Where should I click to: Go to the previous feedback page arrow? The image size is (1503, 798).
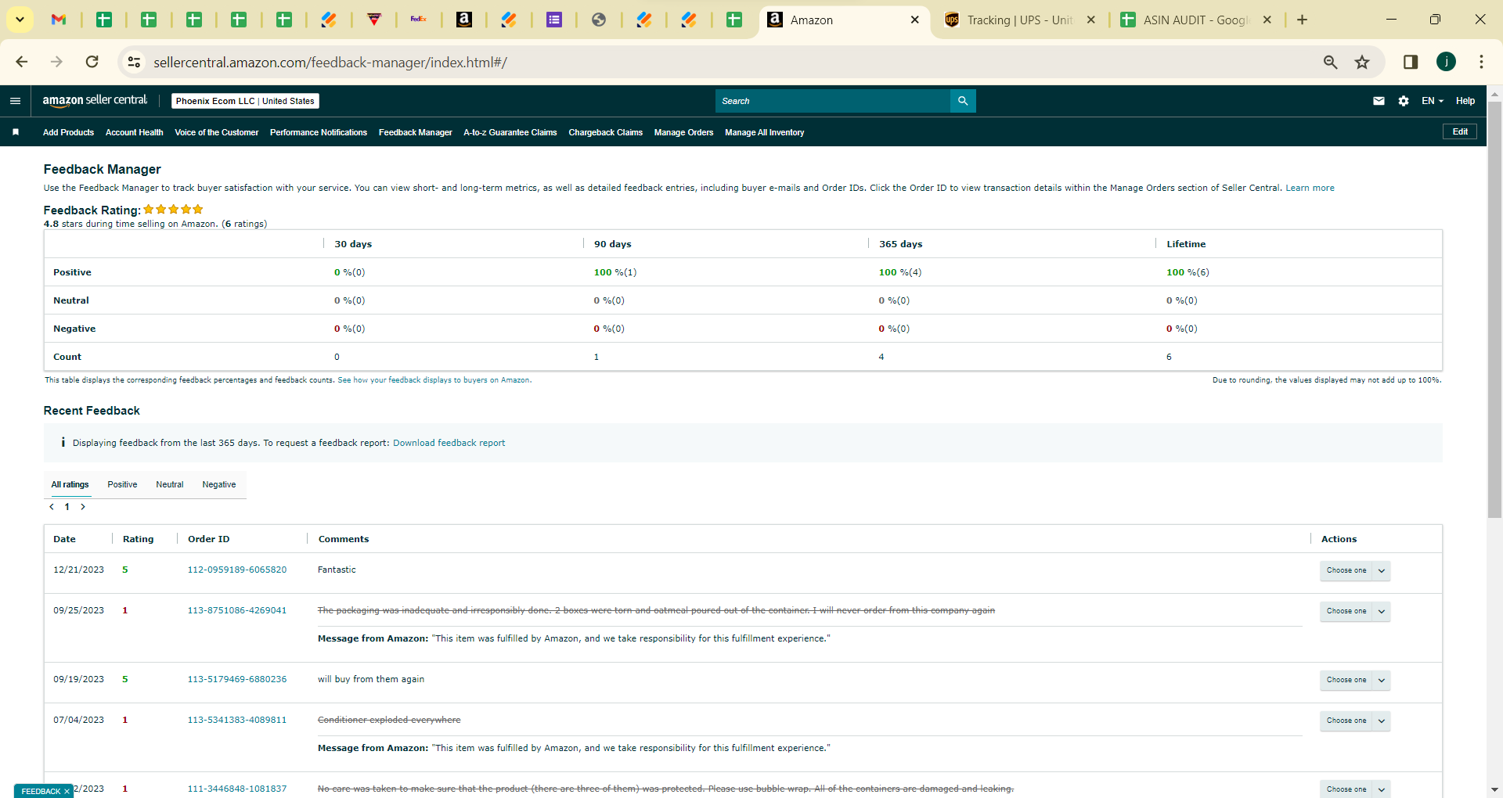52,507
